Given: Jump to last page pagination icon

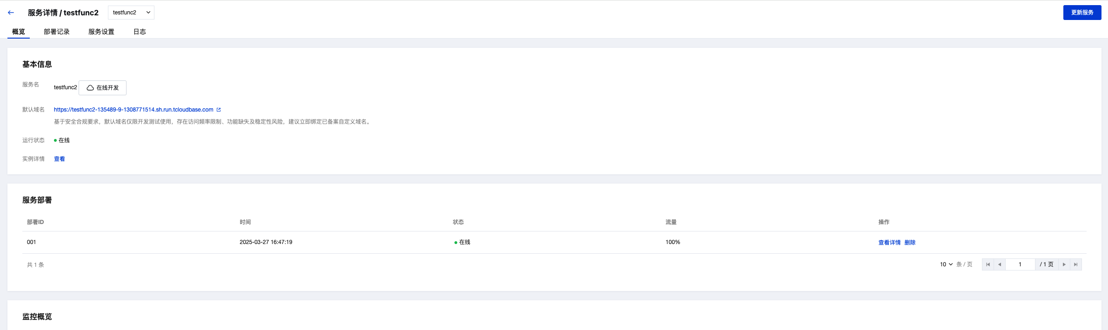Looking at the screenshot, I should (x=1076, y=264).
